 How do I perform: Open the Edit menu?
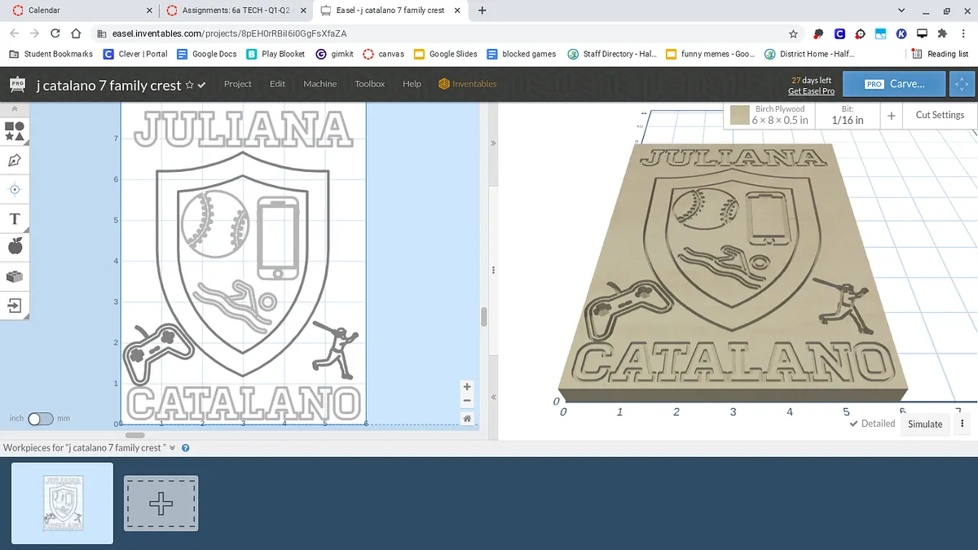277,84
